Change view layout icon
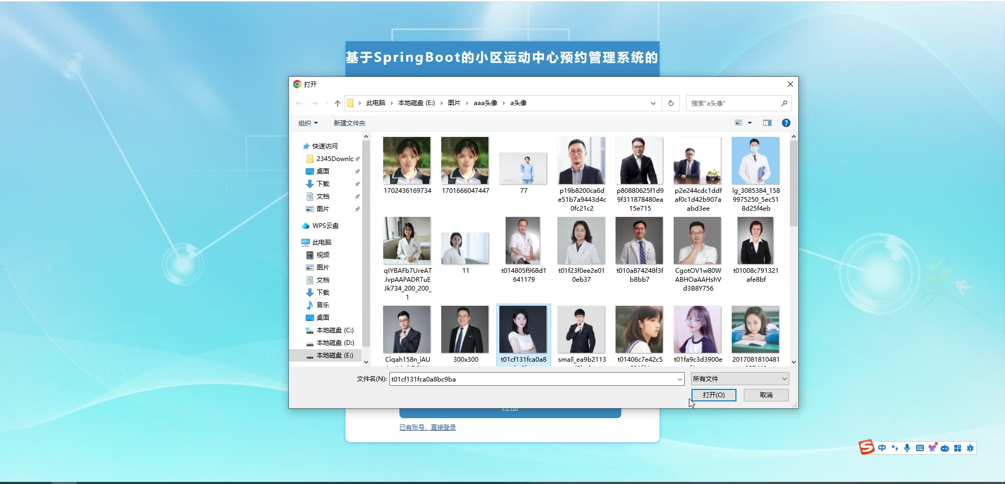Image resolution: width=1005 pixels, height=484 pixels. click(x=739, y=123)
